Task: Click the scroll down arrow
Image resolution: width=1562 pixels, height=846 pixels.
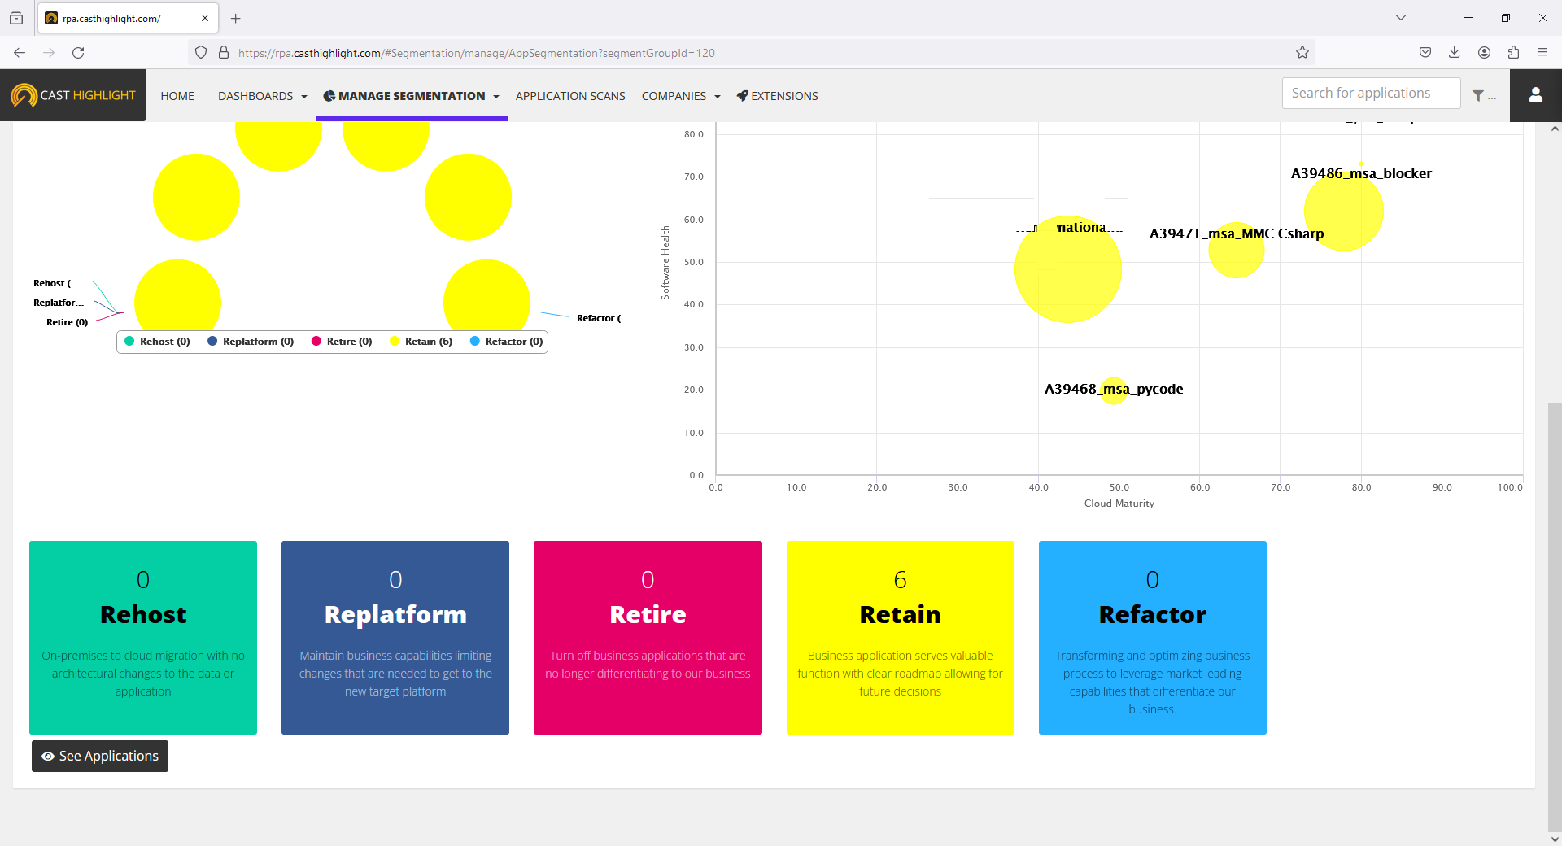Action: point(1555,839)
